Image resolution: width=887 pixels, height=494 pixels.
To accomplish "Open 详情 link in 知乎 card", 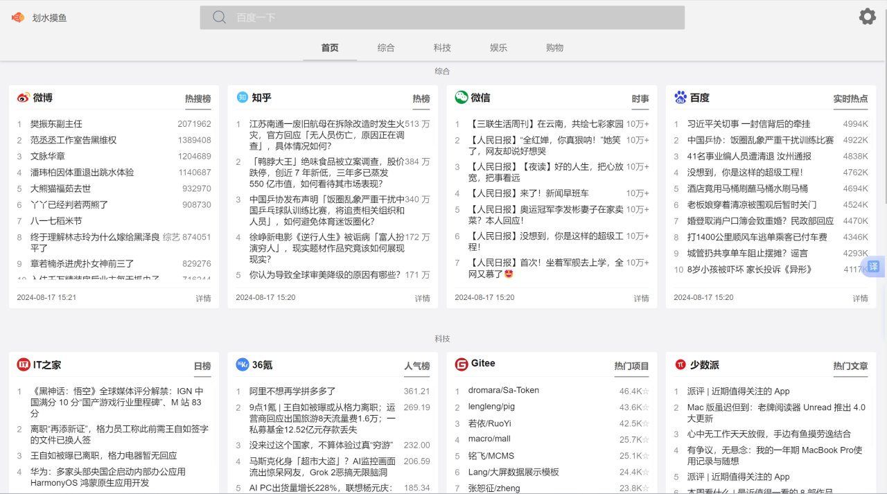I will coord(422,298).
